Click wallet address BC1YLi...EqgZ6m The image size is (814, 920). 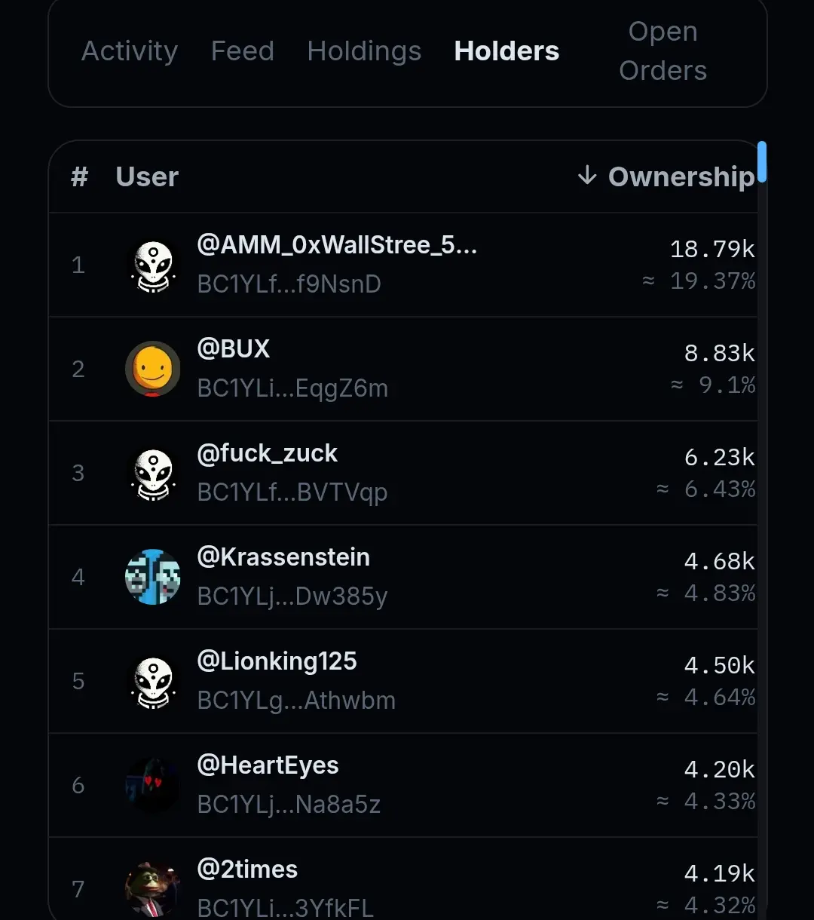pos(292,388)
